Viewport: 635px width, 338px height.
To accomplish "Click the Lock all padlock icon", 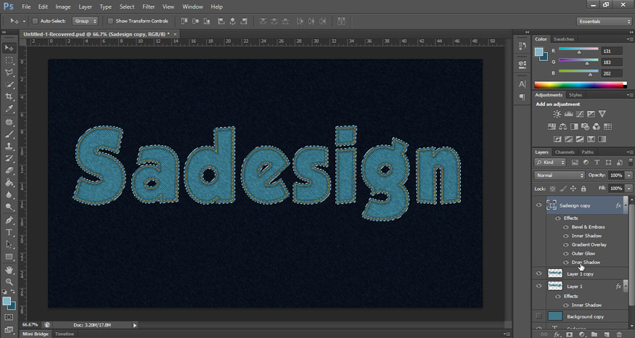I will (x=583, y=189).
